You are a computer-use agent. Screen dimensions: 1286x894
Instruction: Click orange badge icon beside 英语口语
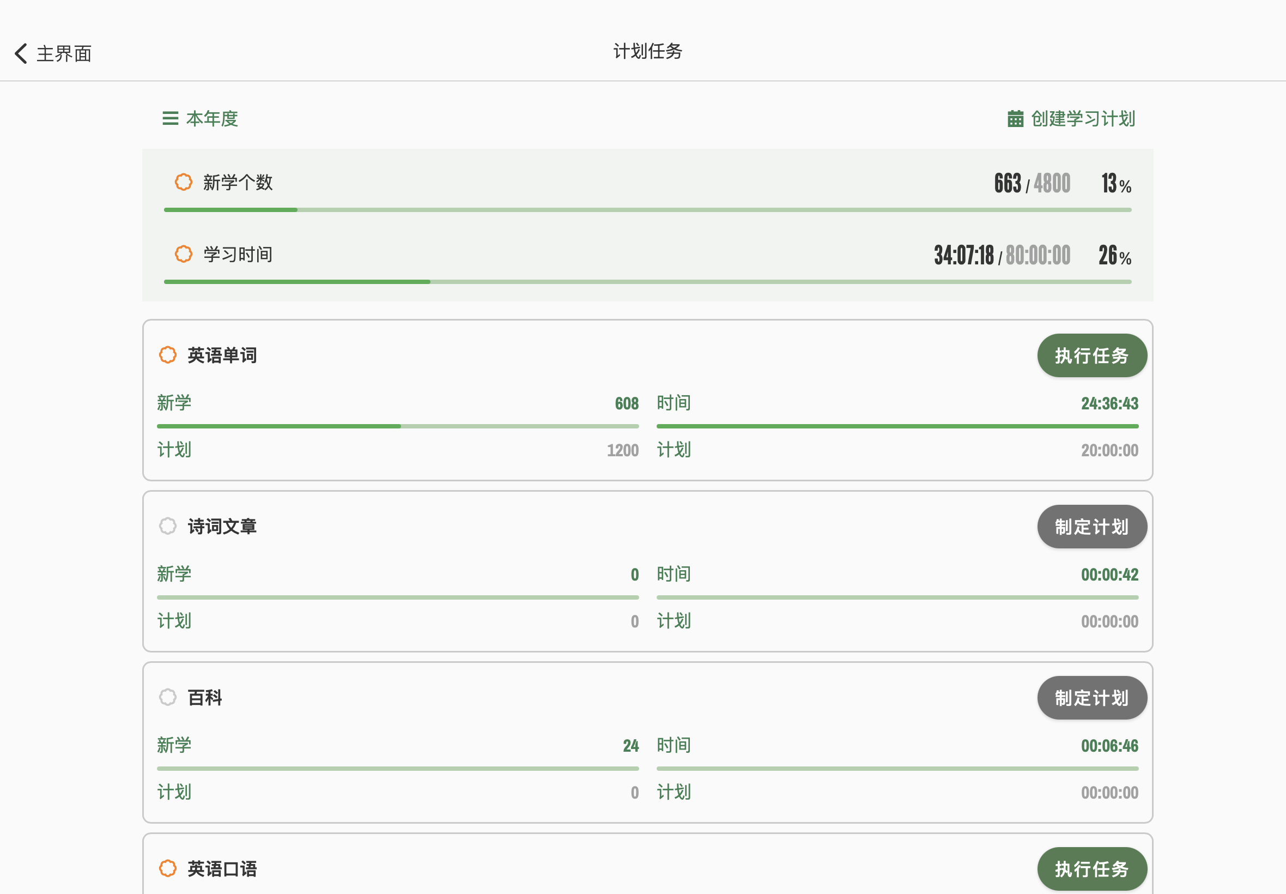tap(168, 868)
